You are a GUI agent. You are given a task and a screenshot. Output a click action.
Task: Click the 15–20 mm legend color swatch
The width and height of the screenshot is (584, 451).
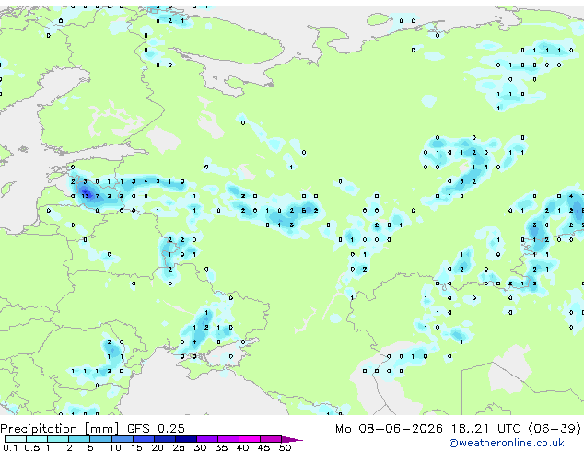tap(144, 439)
